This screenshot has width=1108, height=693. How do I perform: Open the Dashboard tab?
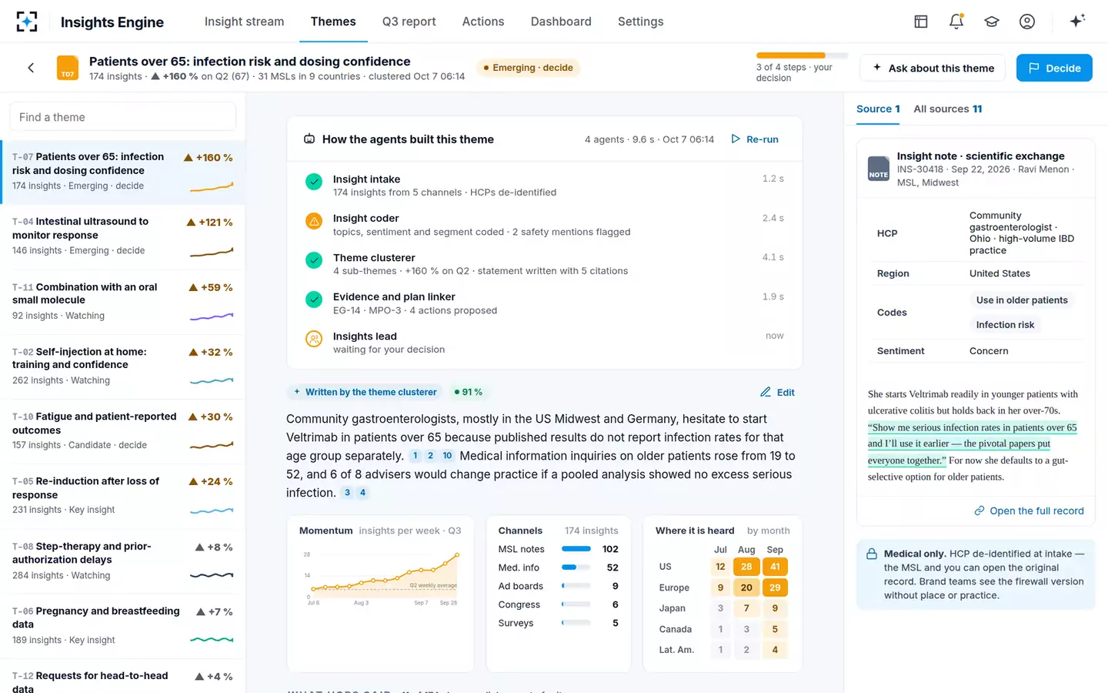click(x=561, y=22)
